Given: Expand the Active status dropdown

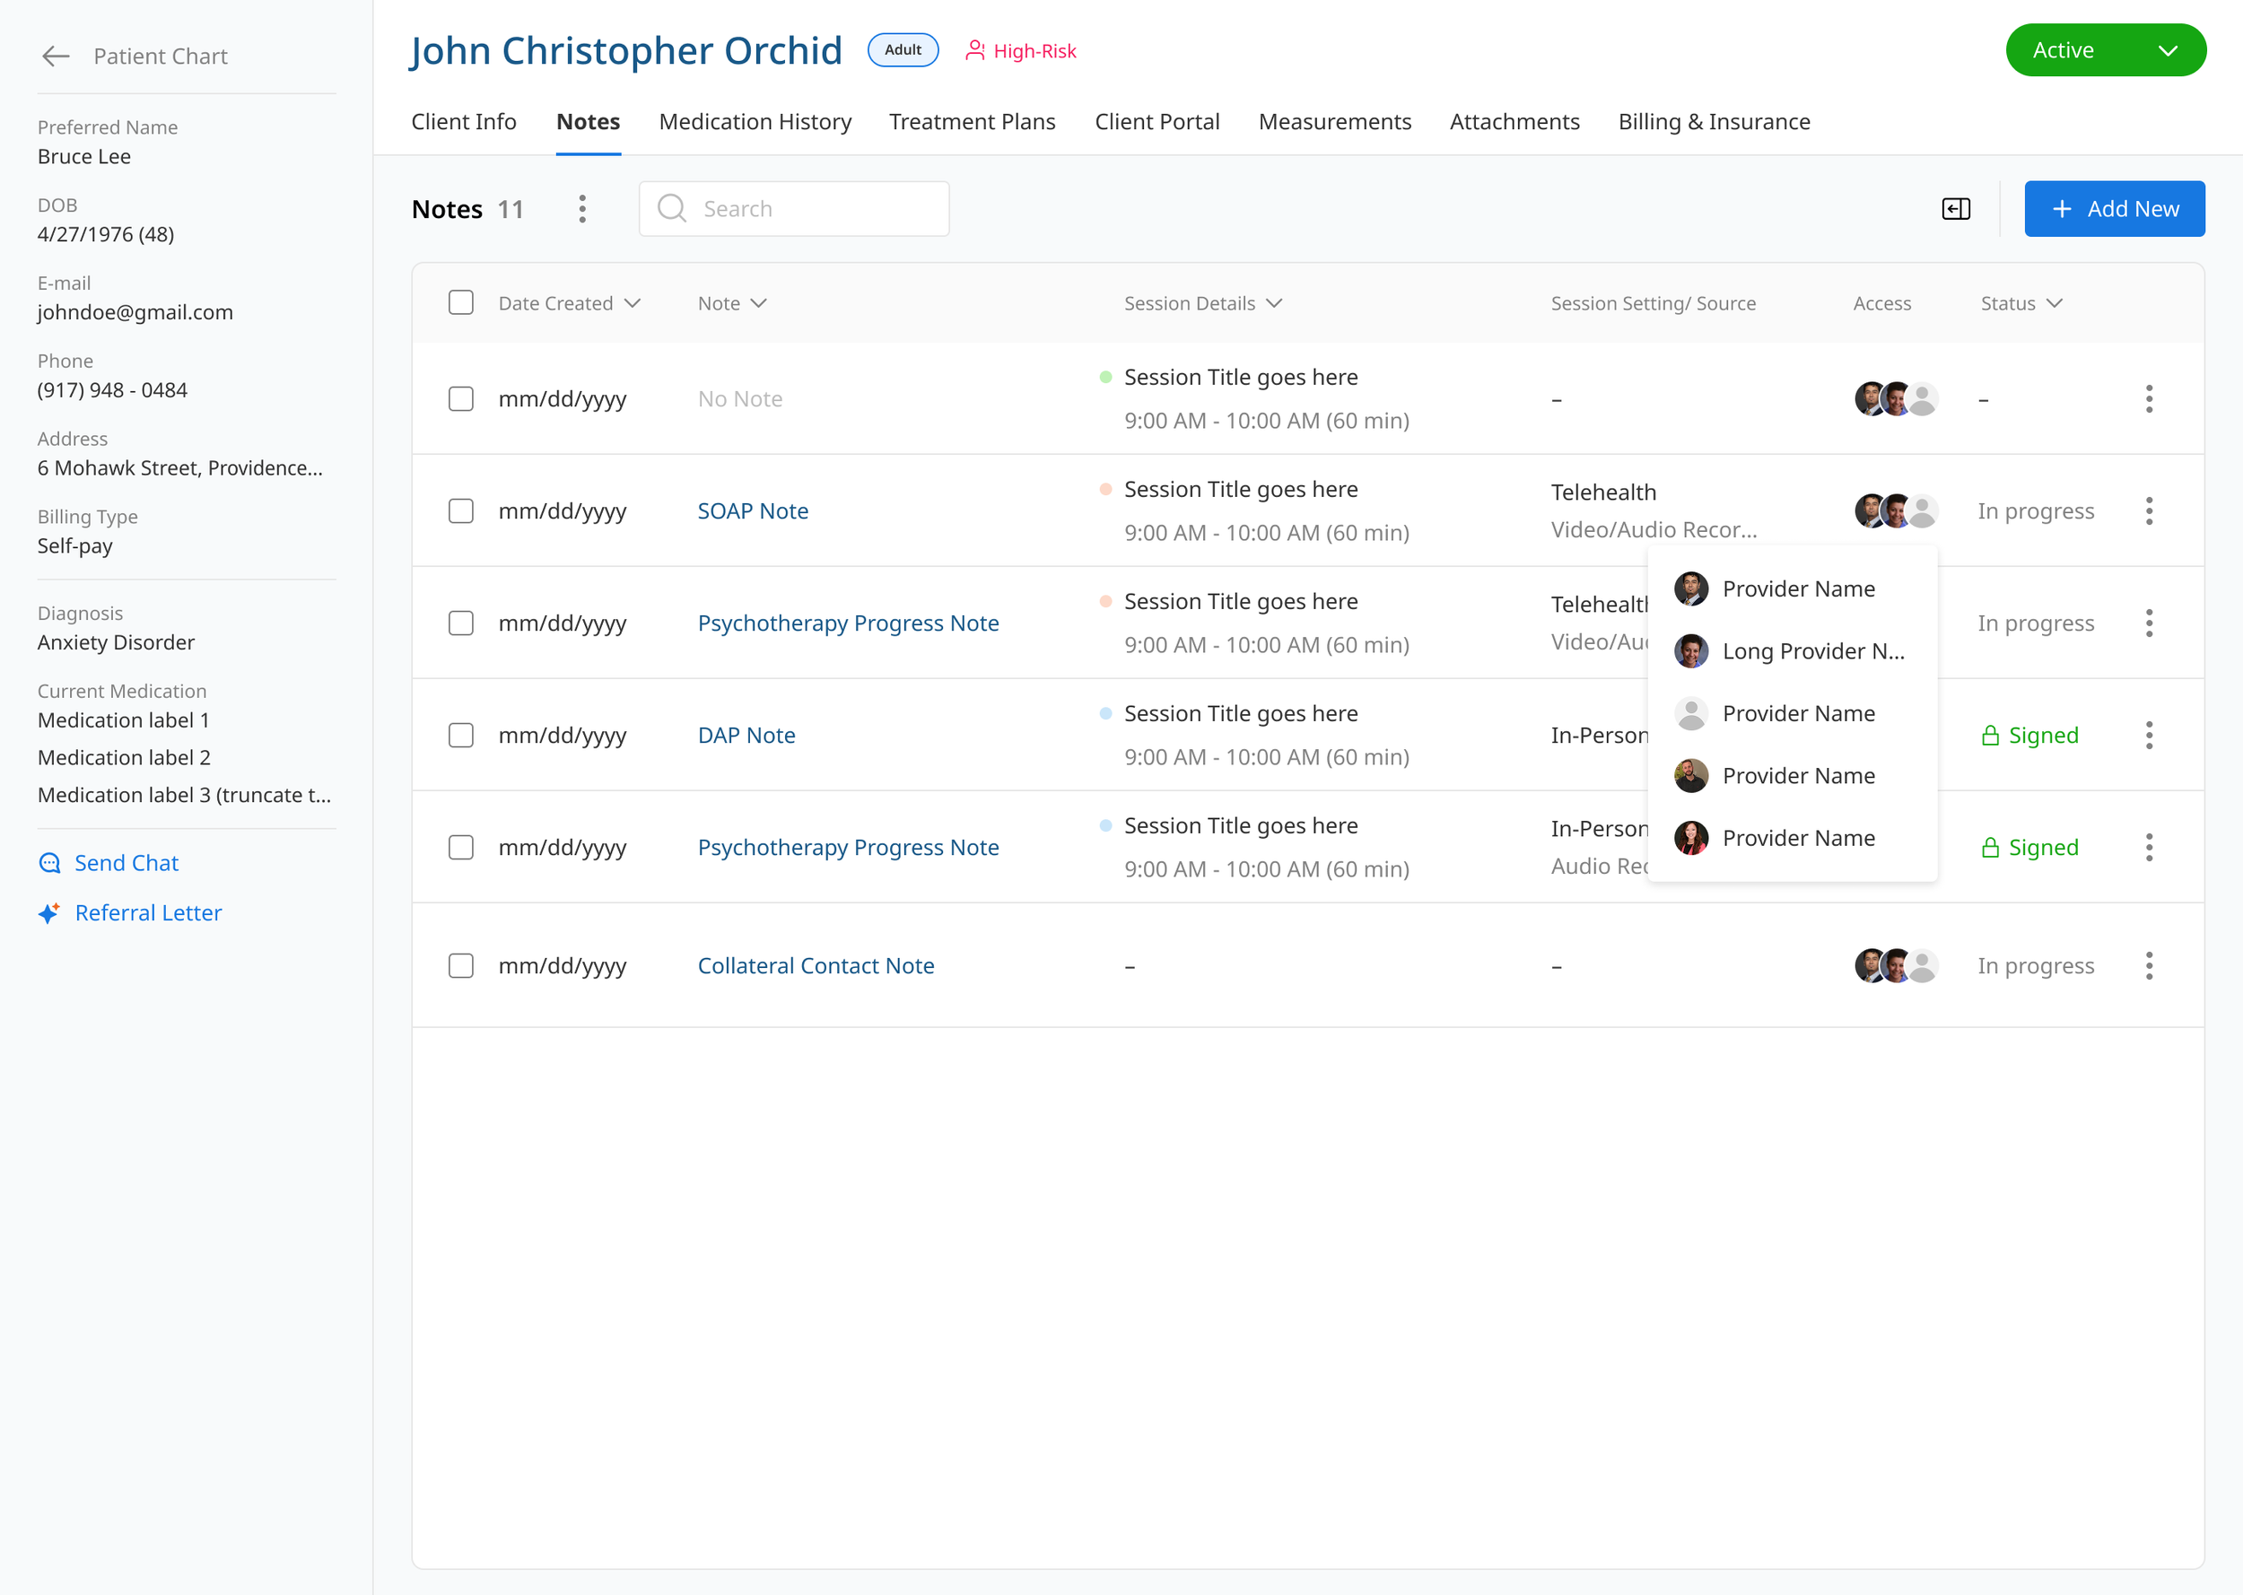Looking at the screenshot, I should tap(2168, 50).
